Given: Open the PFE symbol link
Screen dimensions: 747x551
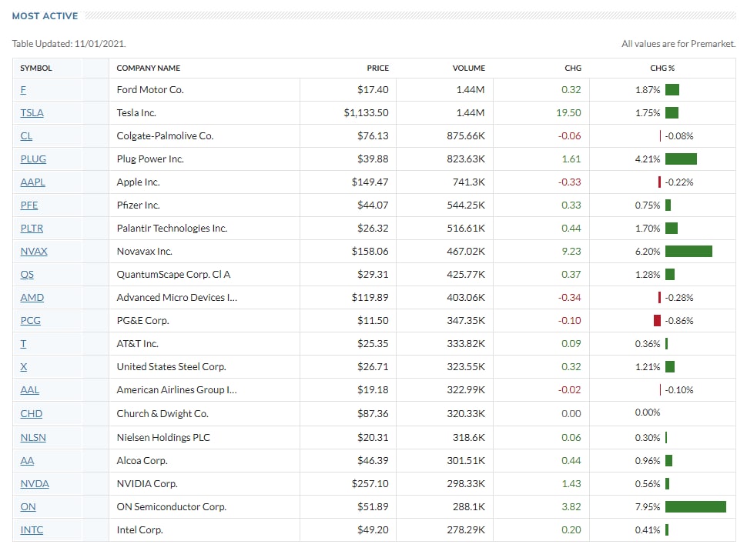Looking at the screenshot, I should 29,205.
